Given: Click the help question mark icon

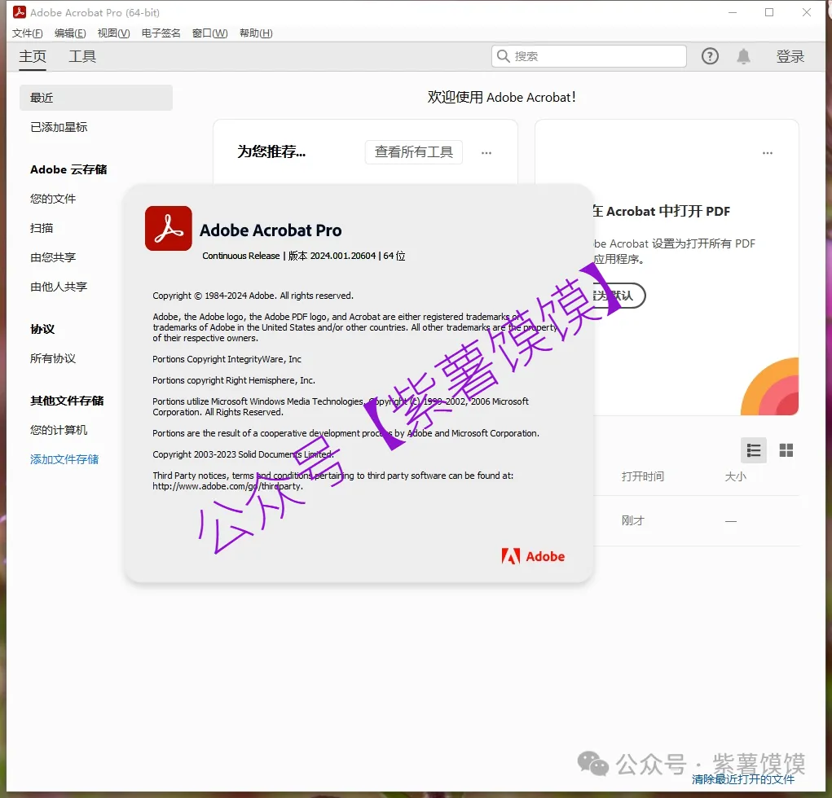Looking at the screenshot, I should click(x=710, y=56).
